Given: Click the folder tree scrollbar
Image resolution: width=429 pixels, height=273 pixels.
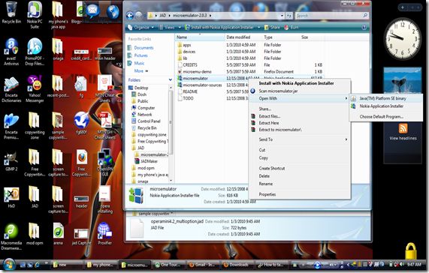Looking at the screenshot, I should (x=171, y=123).
